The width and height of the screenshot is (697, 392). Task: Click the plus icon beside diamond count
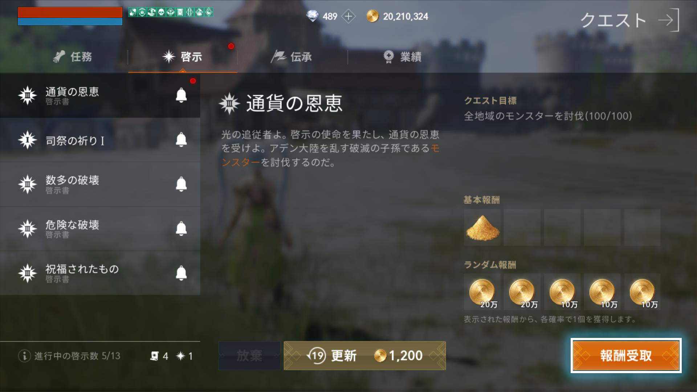click(x=348, y=16)
